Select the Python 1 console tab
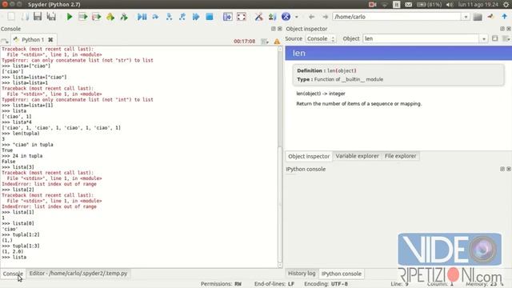Viewport: 512px width, 288px height. tap(33, 39)
